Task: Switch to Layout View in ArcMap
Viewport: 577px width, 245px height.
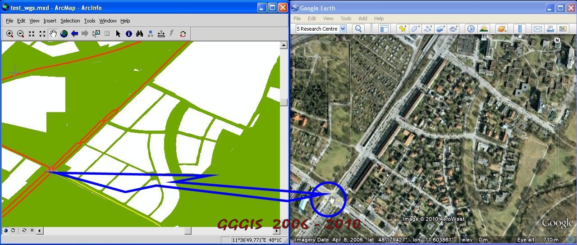Action: tap(13, 231)
